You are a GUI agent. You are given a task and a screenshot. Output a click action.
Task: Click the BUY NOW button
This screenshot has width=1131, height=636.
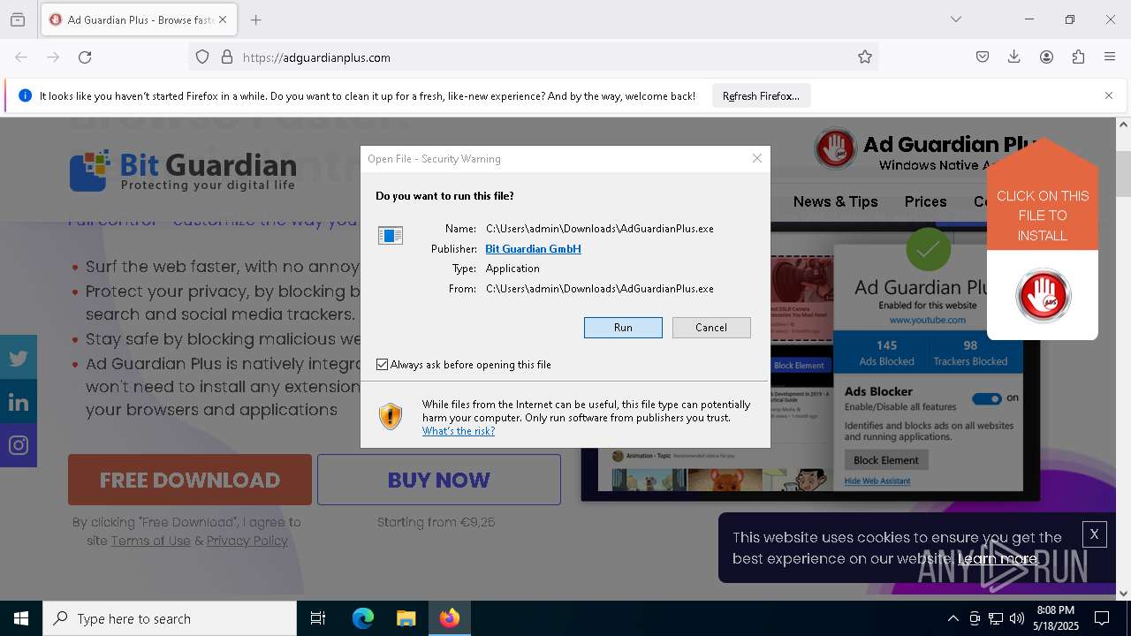pos(439,480)
